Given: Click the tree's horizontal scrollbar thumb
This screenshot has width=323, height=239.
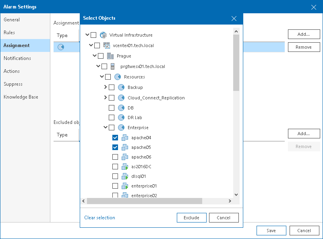Looking at the screenshot, I should click(144, 201).
